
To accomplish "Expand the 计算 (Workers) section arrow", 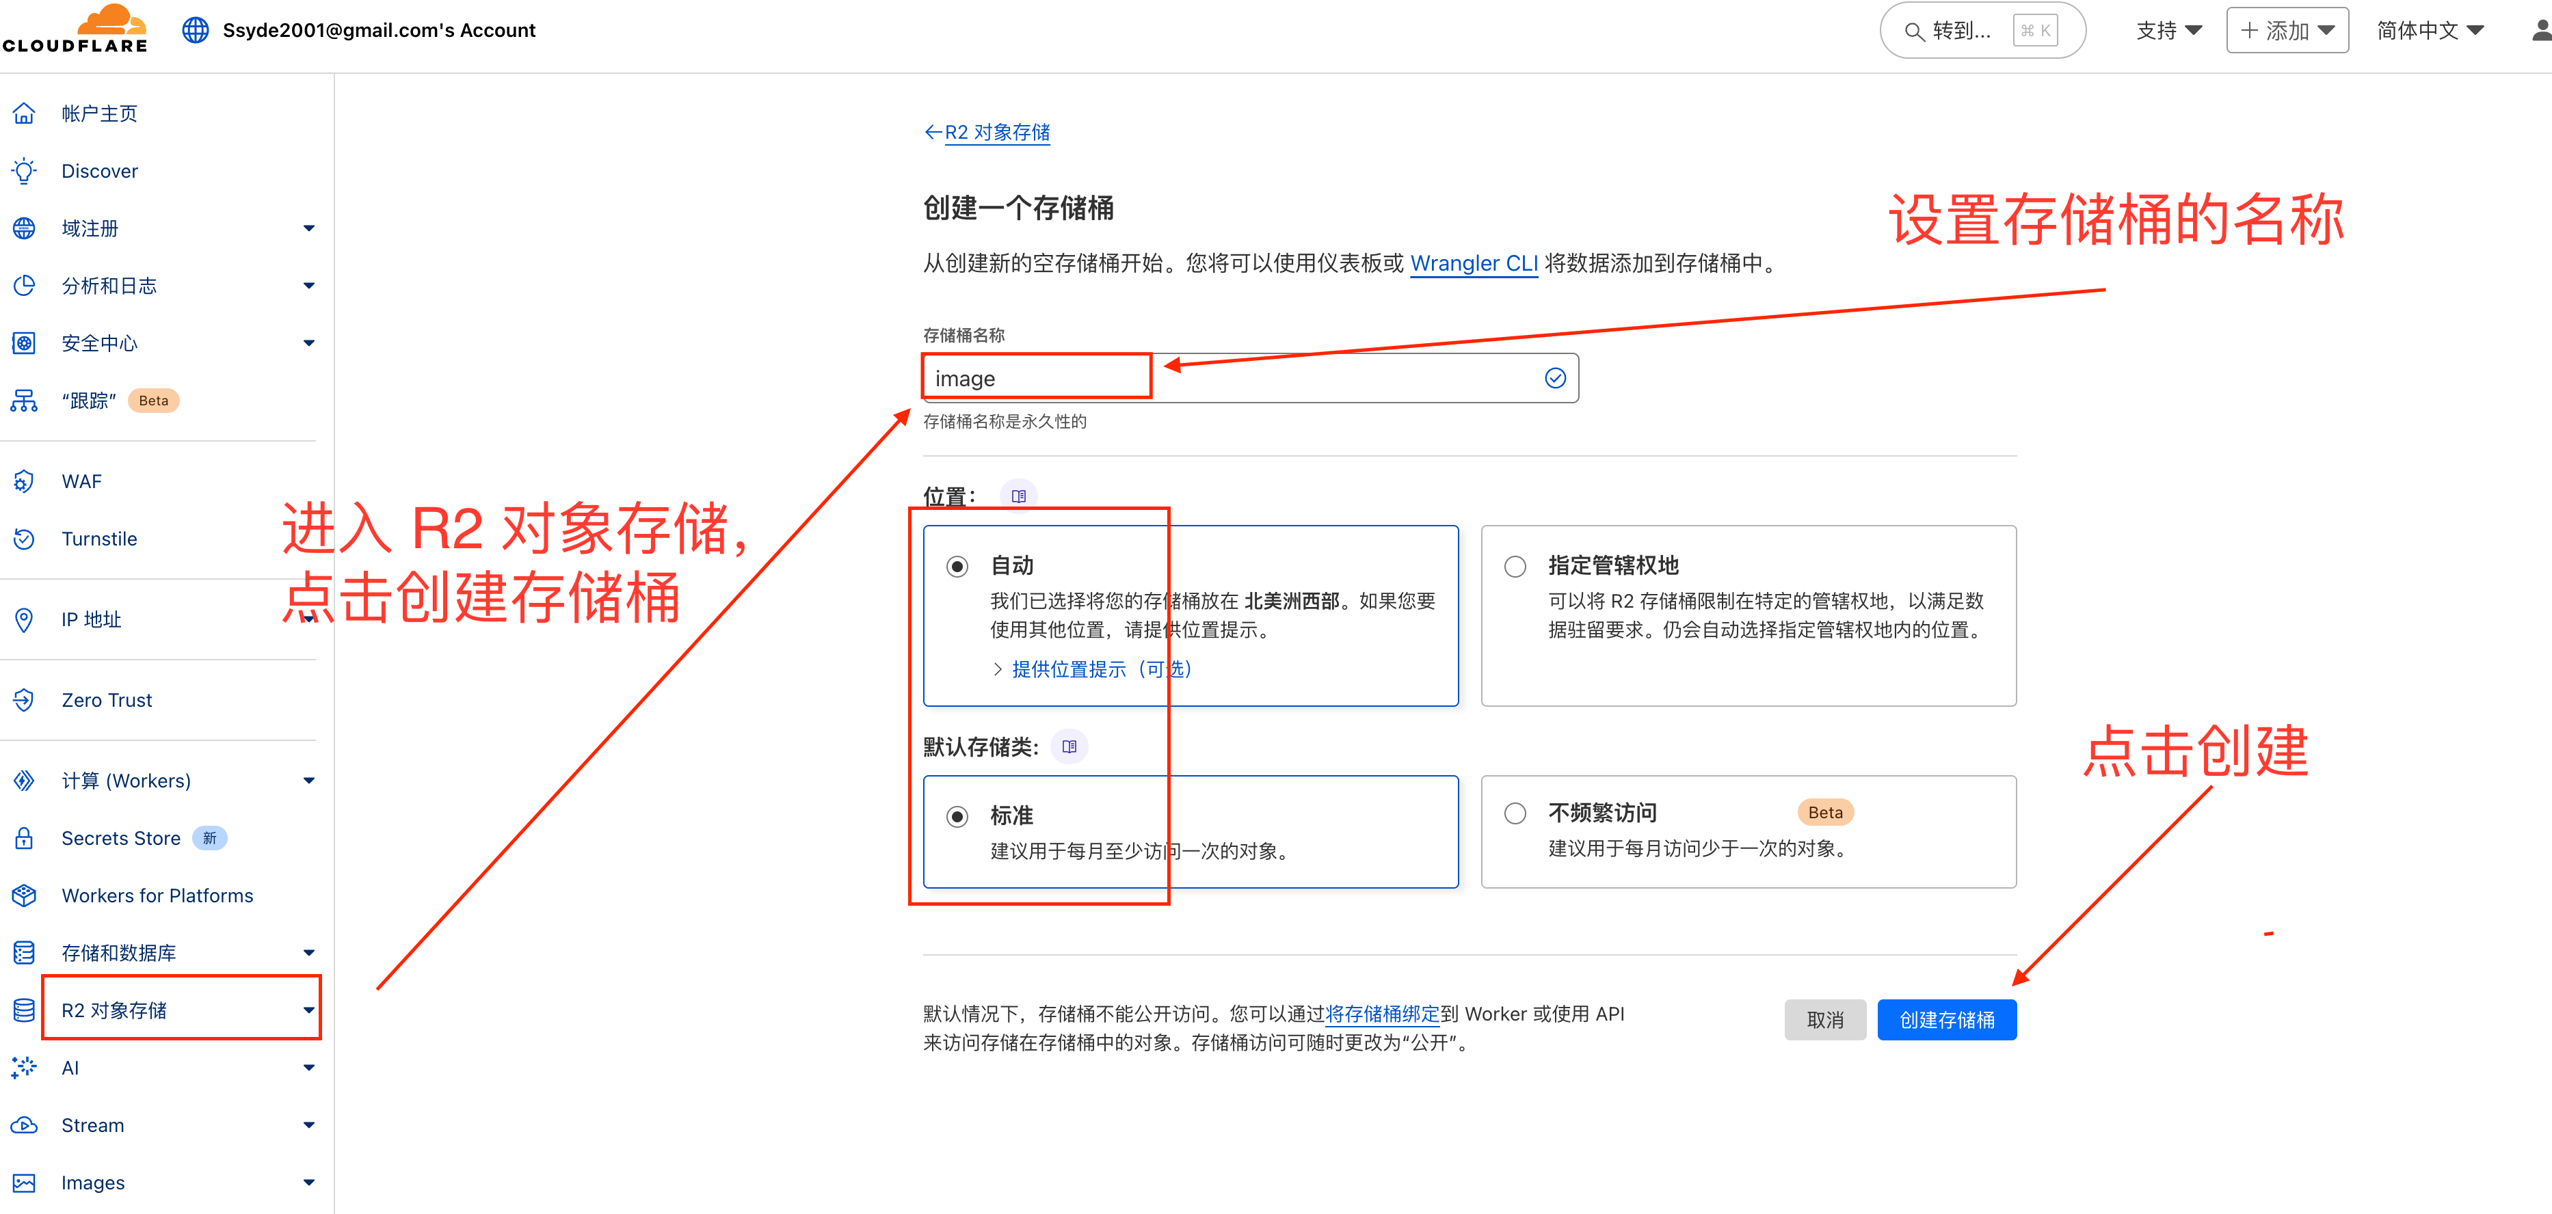I will tap(309, 781).
